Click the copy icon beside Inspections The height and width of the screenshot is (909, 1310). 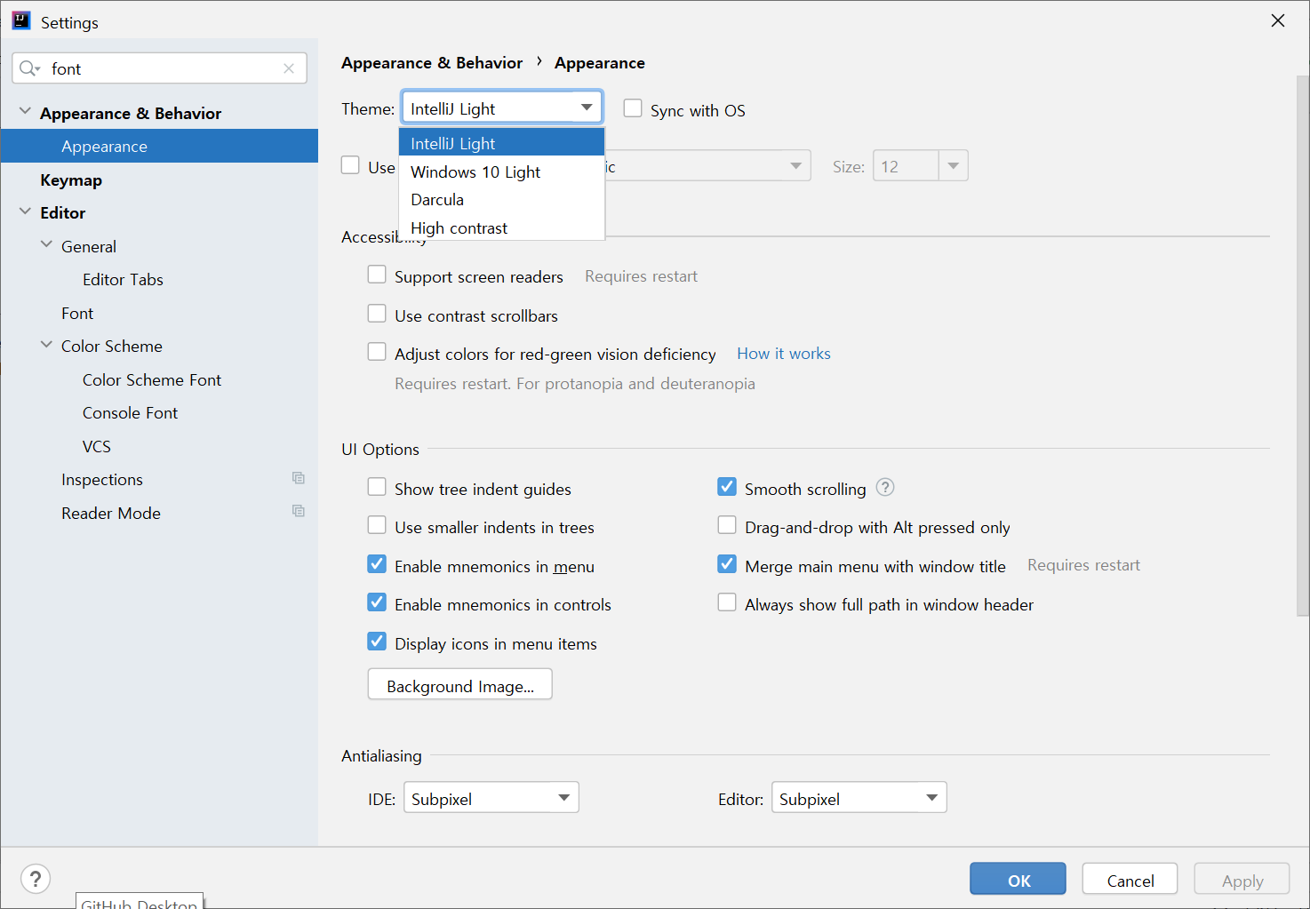click(x=299, y=478)
